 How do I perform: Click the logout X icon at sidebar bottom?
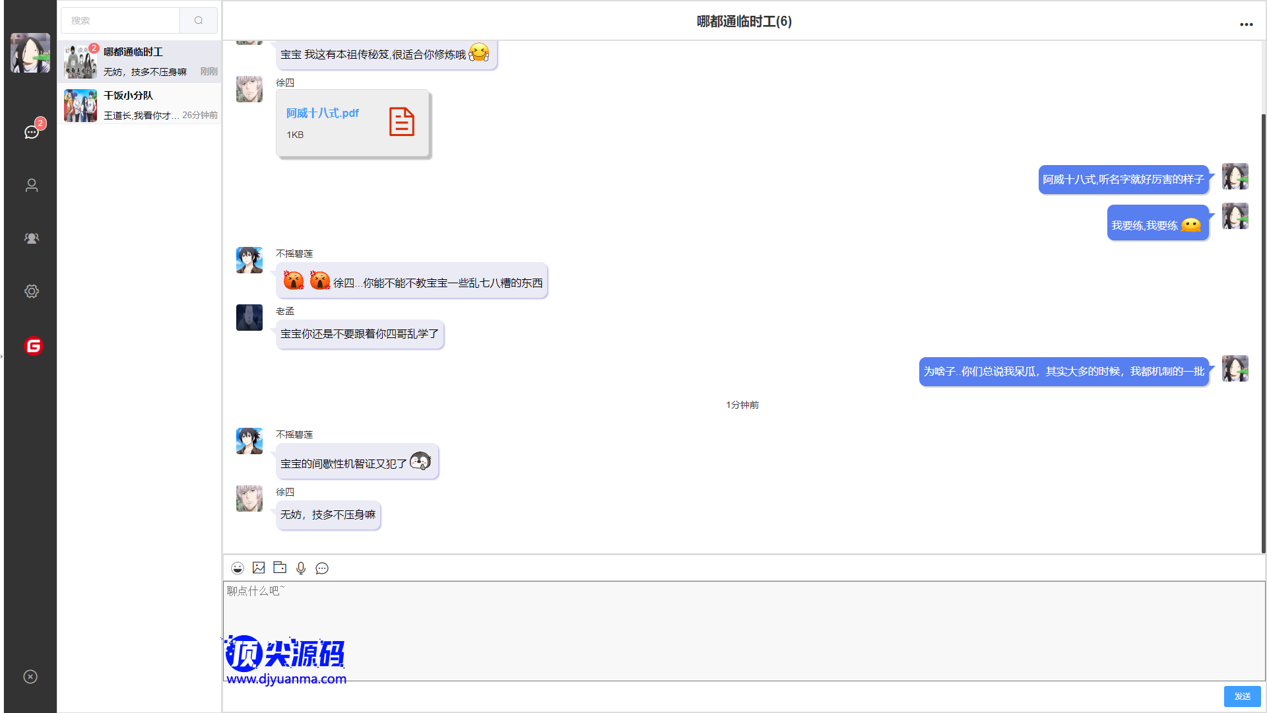click(x=30, y=677)
